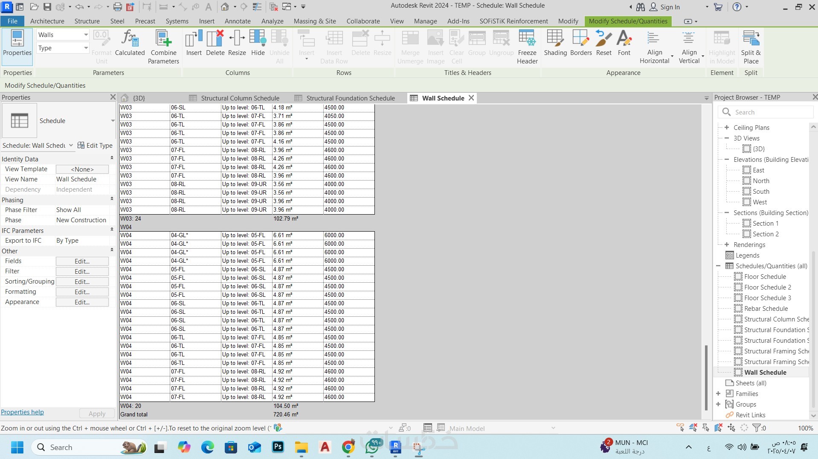Screen dimensions: 818x459
Task: Open the Schedule type selector dropdown
Action: (113, 121)
